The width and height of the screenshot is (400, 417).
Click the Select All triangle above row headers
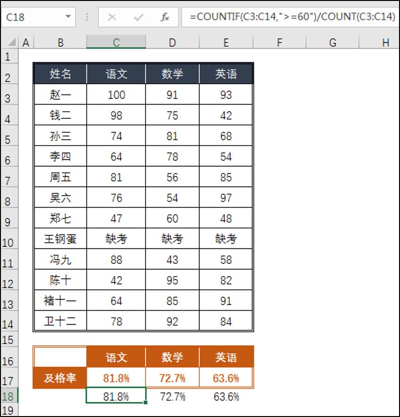click(13, 42)
